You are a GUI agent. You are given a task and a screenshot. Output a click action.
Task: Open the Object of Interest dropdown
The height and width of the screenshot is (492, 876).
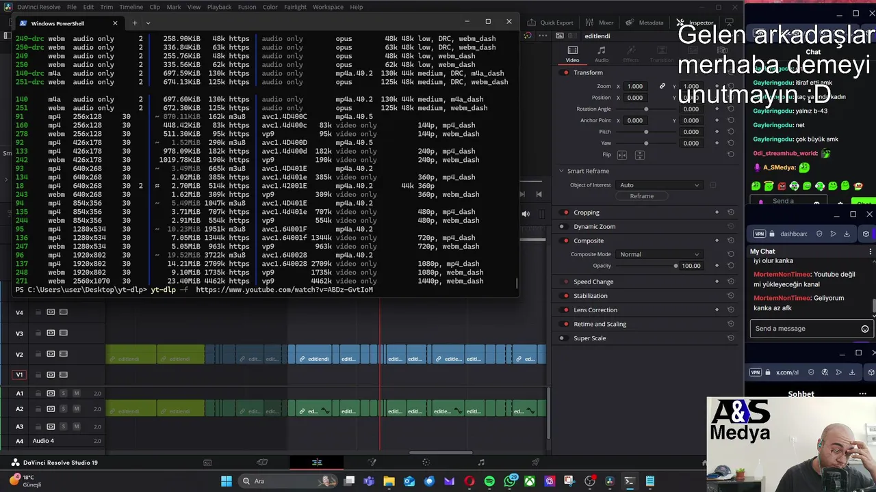tap(659, 185)
